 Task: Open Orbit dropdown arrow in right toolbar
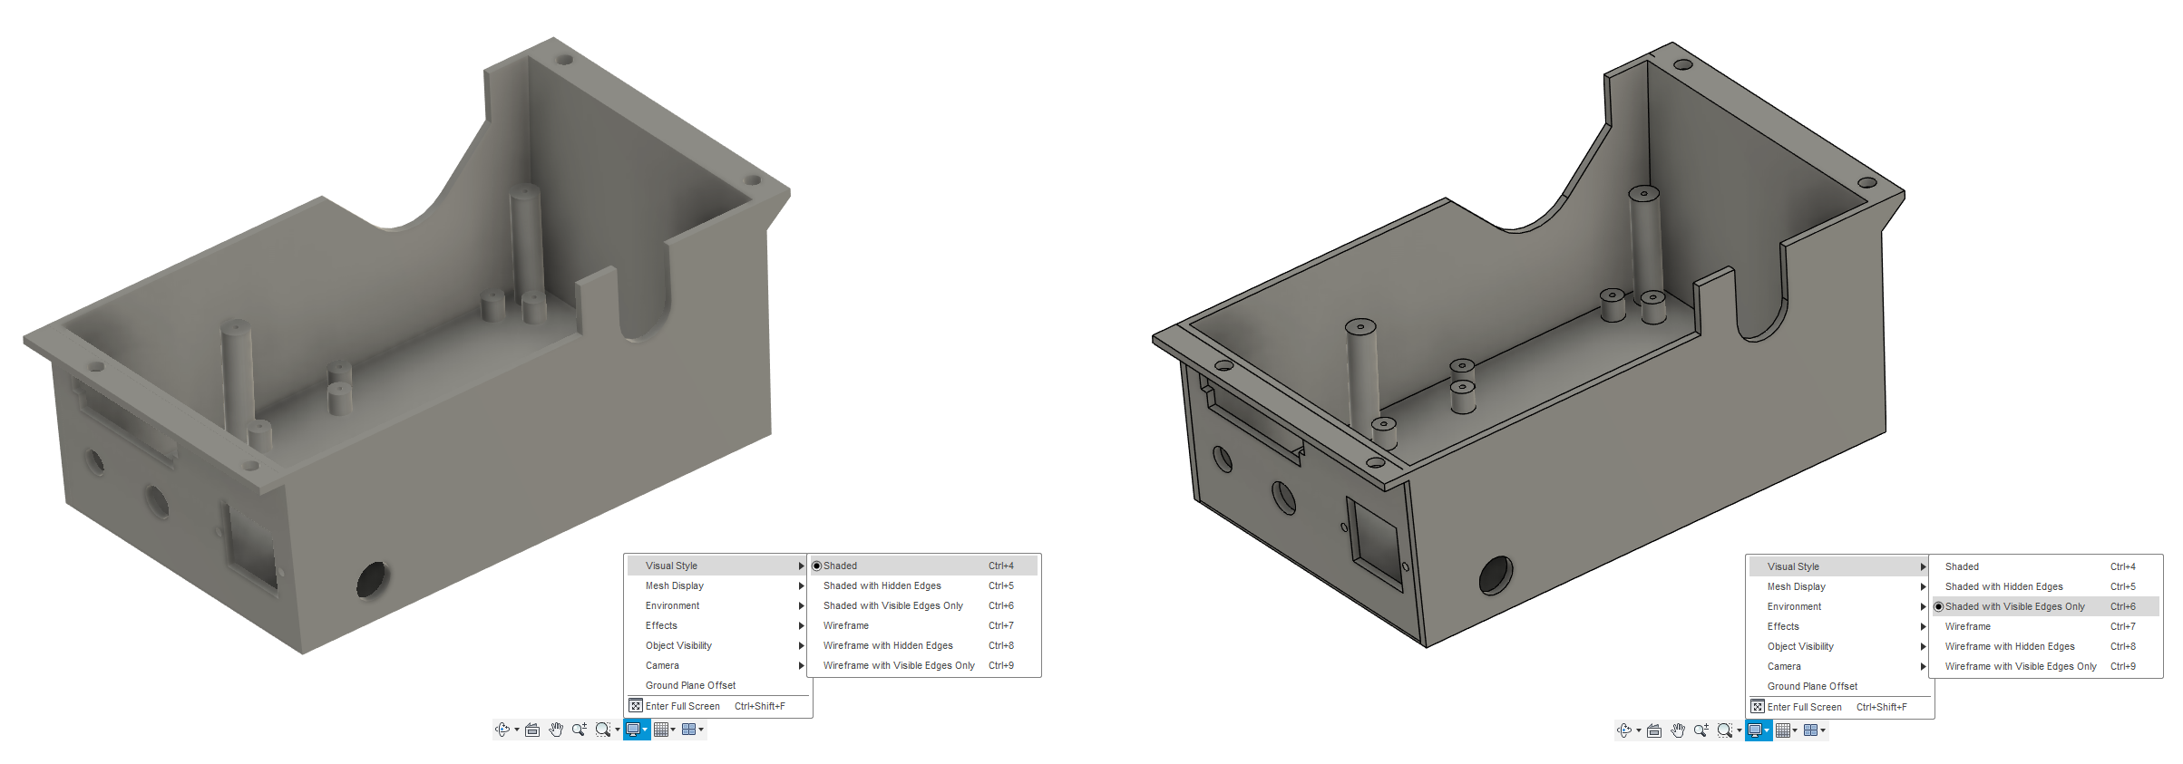click(1639, 730)
